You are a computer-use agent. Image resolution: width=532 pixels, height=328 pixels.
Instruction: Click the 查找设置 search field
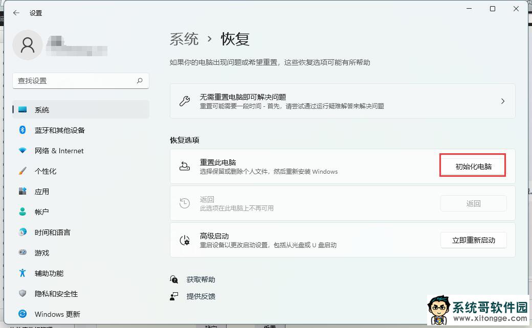(x=81, y=81)
